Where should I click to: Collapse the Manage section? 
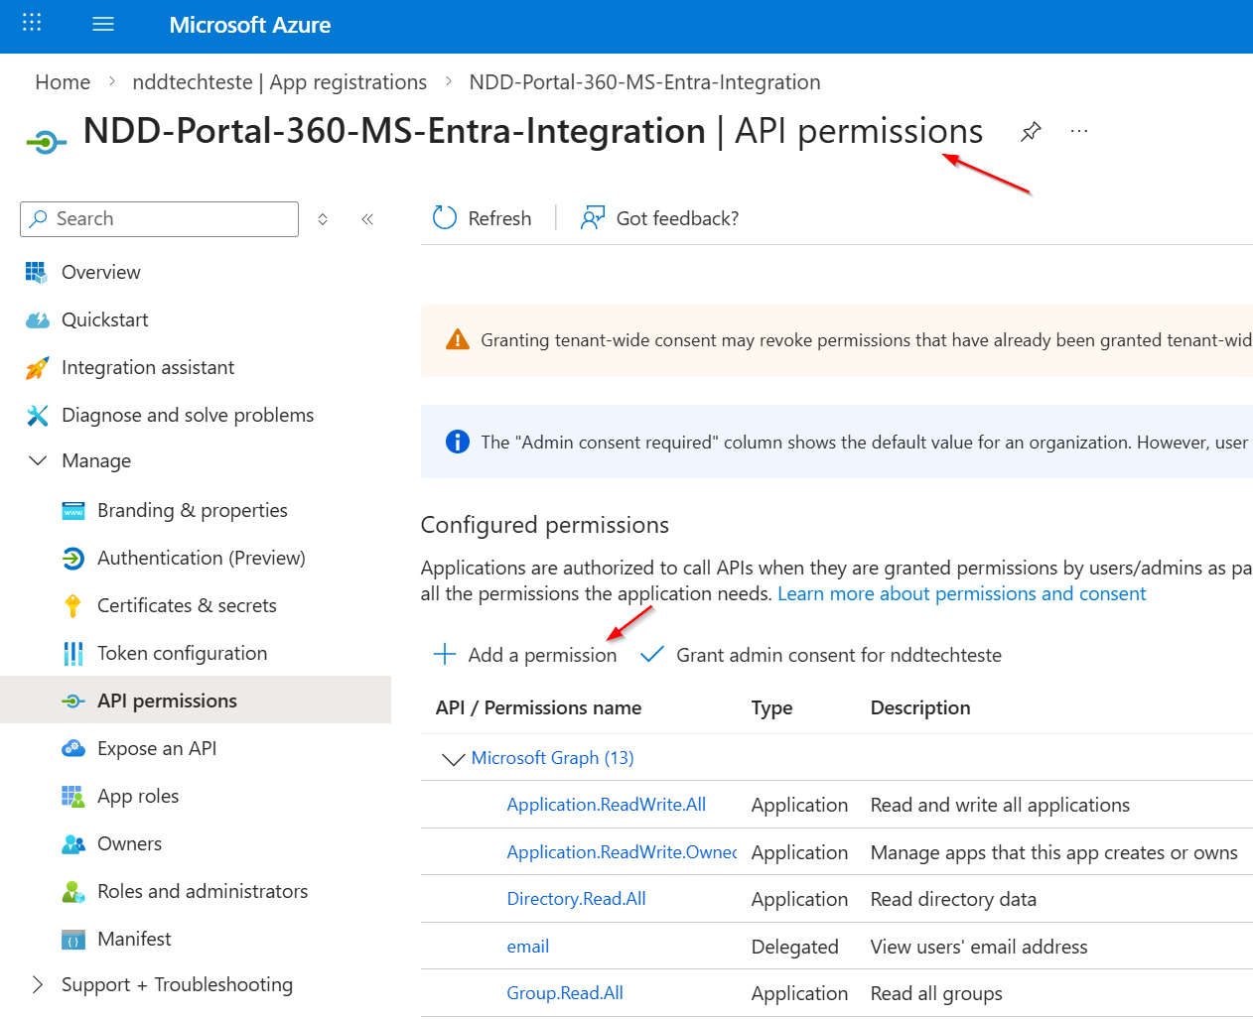(38, 460)
